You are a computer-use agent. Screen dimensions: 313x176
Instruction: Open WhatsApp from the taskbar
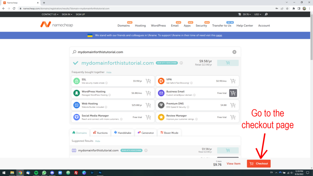pyautogui.click(x=44, y=173)
